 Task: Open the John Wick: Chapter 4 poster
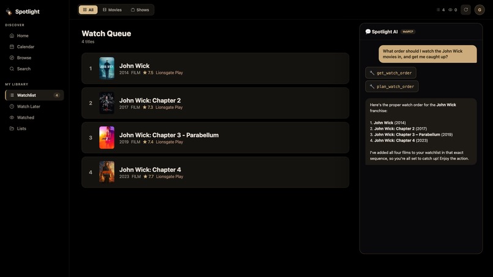click(107, 172)
